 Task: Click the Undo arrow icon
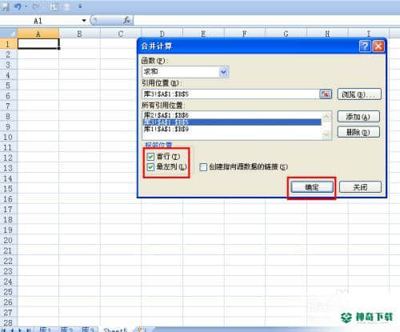(18, 6)
